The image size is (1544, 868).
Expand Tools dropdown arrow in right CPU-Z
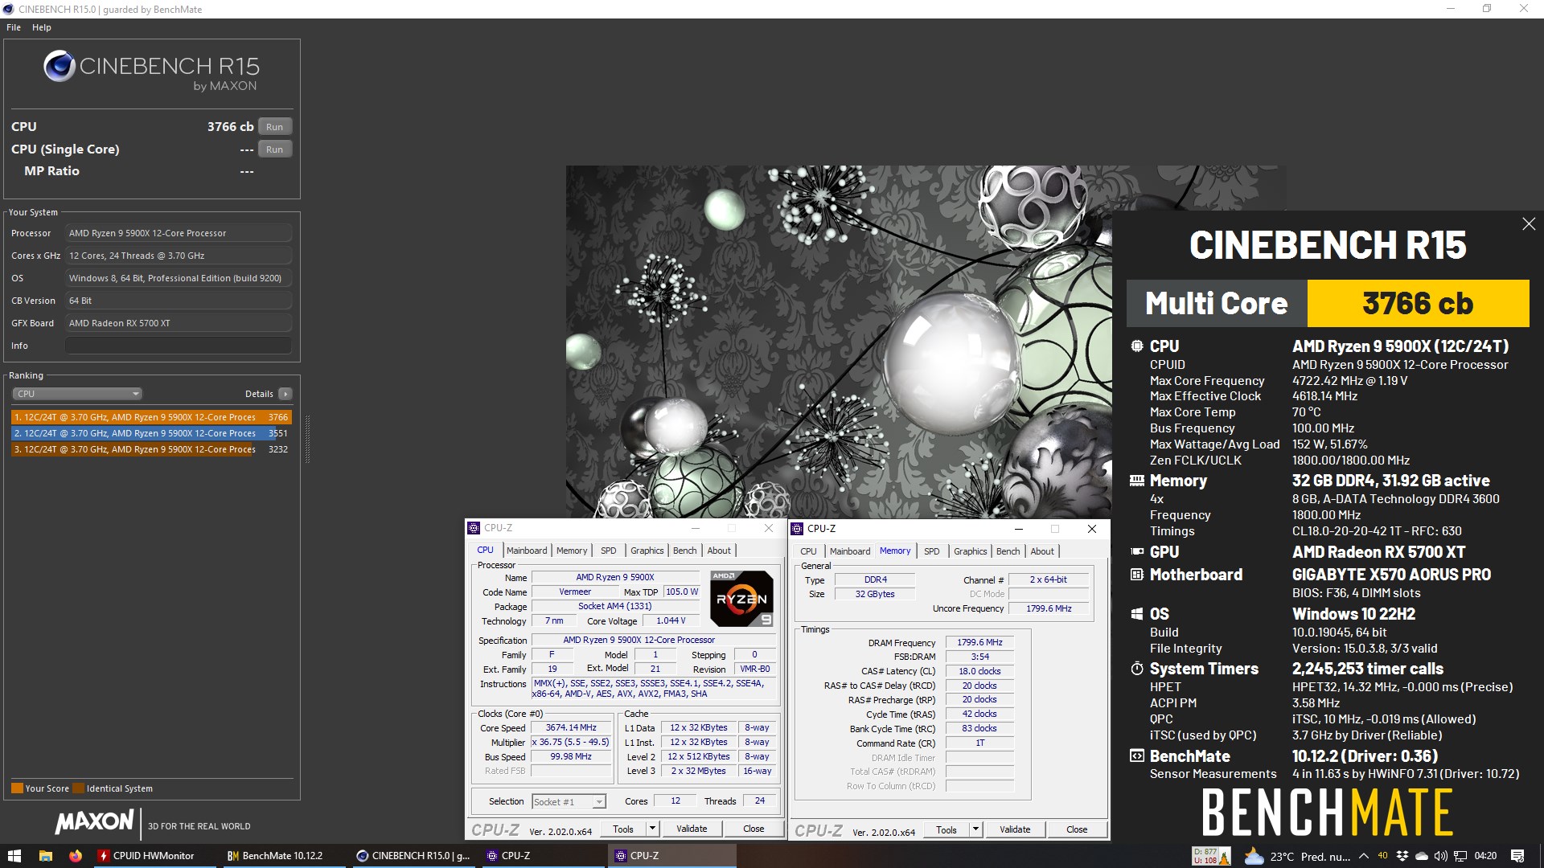[x=976, y=830]
